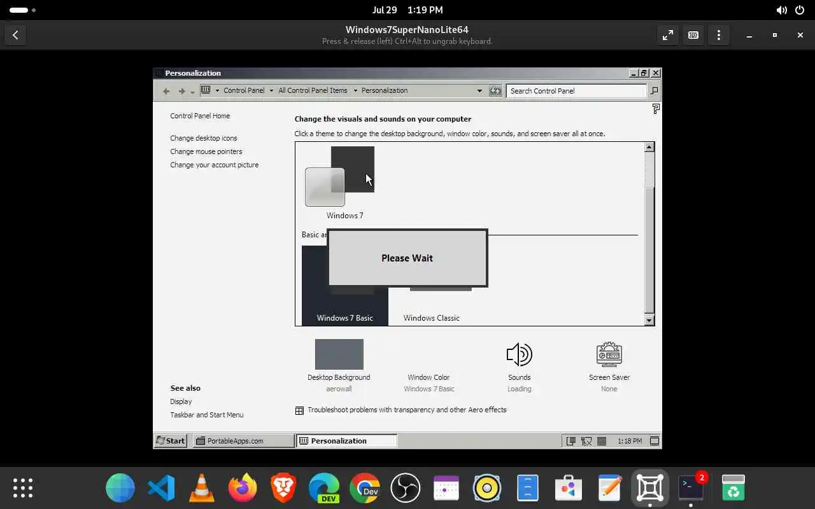Click the theme list scrollbar thumb
This screenshot has height=509, width=815.
tap(649, 250)
